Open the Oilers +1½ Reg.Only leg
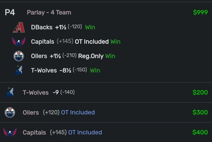 [73, 56]
